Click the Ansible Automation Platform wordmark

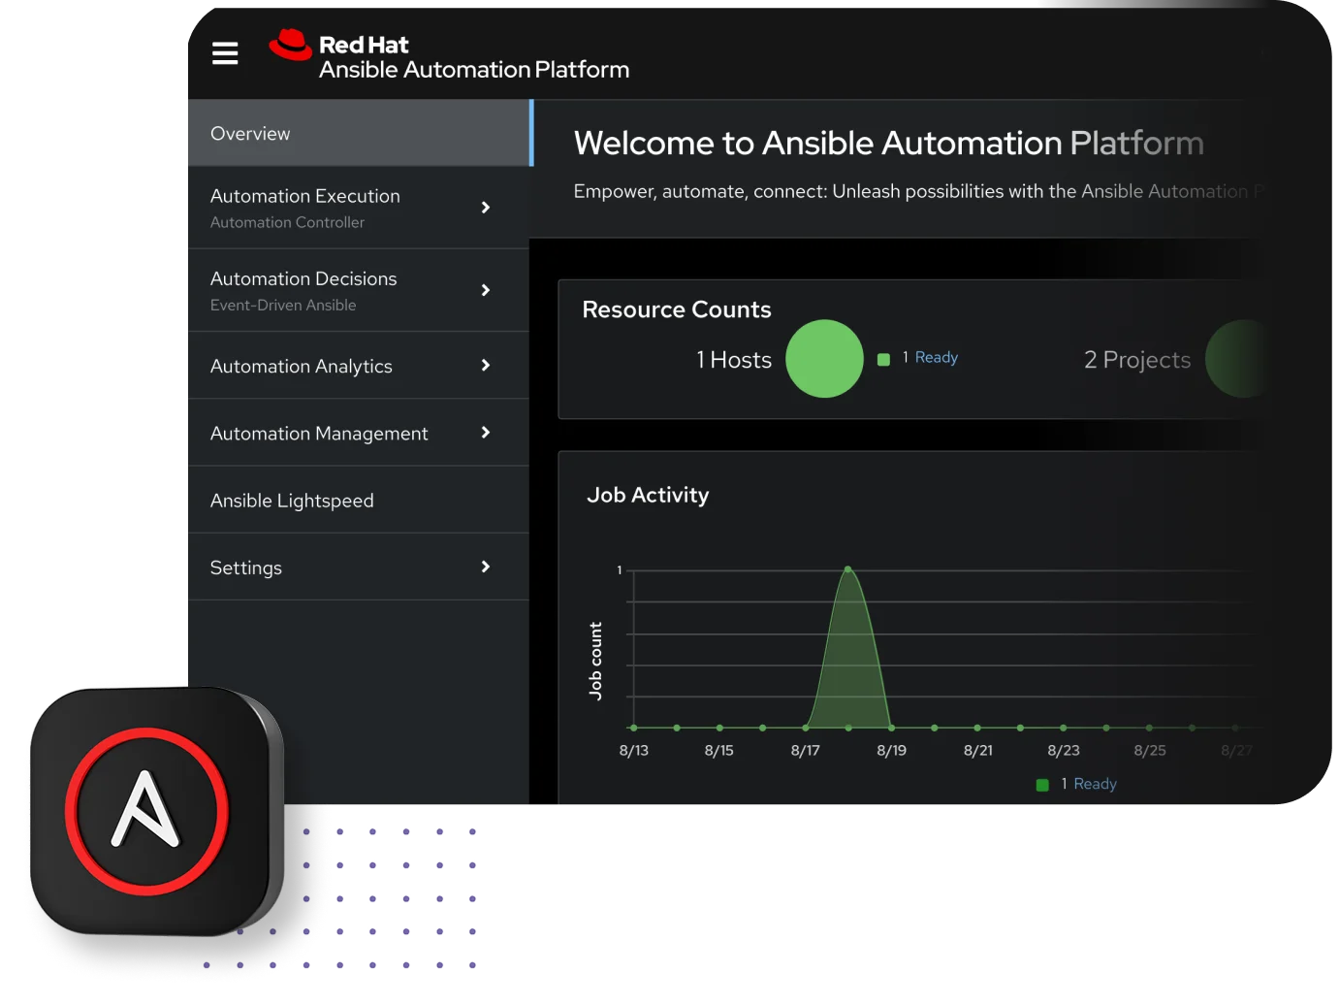coord(475,69)
